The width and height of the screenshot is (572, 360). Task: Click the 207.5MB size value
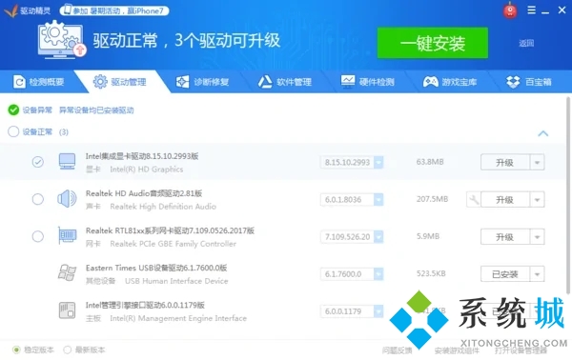[432, 199]
